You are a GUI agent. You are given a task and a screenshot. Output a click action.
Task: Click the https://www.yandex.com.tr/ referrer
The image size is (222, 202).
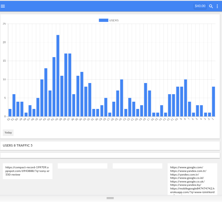[188, 171]
